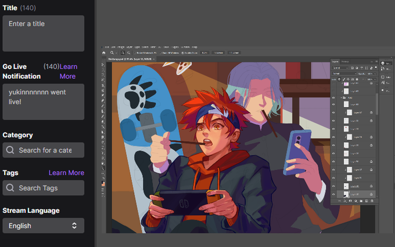Image resolution: width=395 pixels, height=247 pixels.
Task: Open the Kind layer filter dropdown
Action: (x=340, y=68)
